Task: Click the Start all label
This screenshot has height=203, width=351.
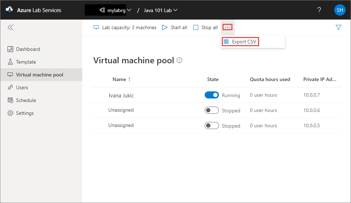Action: [x=179, y=27]
